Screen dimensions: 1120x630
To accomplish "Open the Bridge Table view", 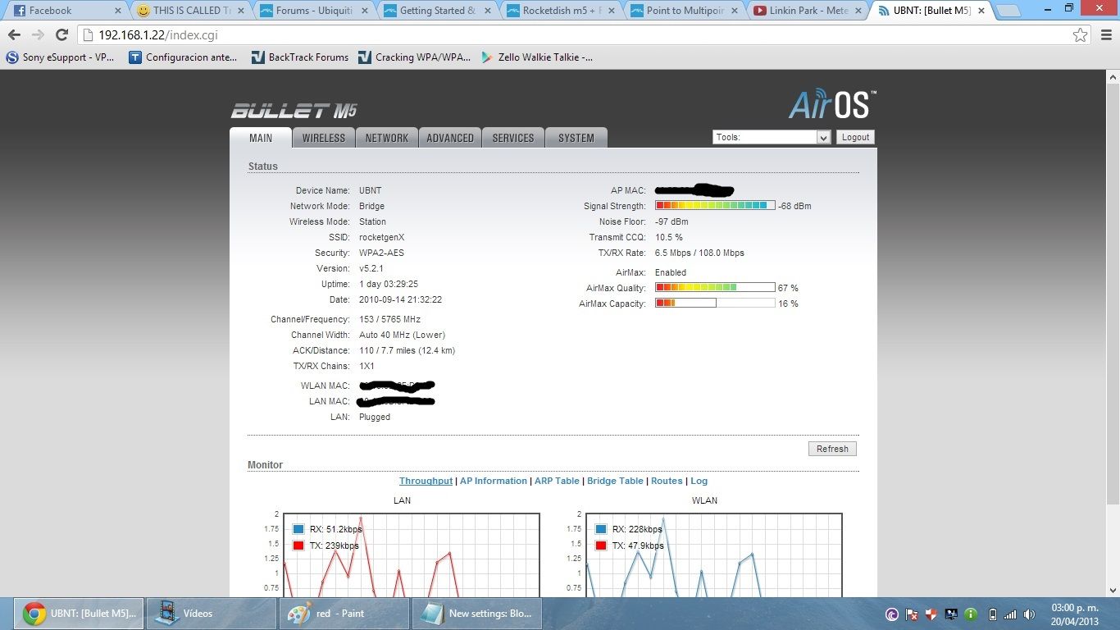I will pyautogui.click(x=614, y=481).
